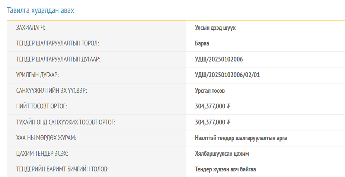
Task: Click the УРИЛГЫН ДУГААР label
Action: point(38,75)
